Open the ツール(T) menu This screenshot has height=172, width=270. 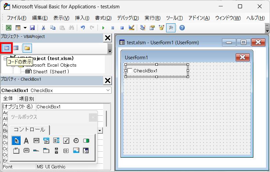[x=174, y=18]
